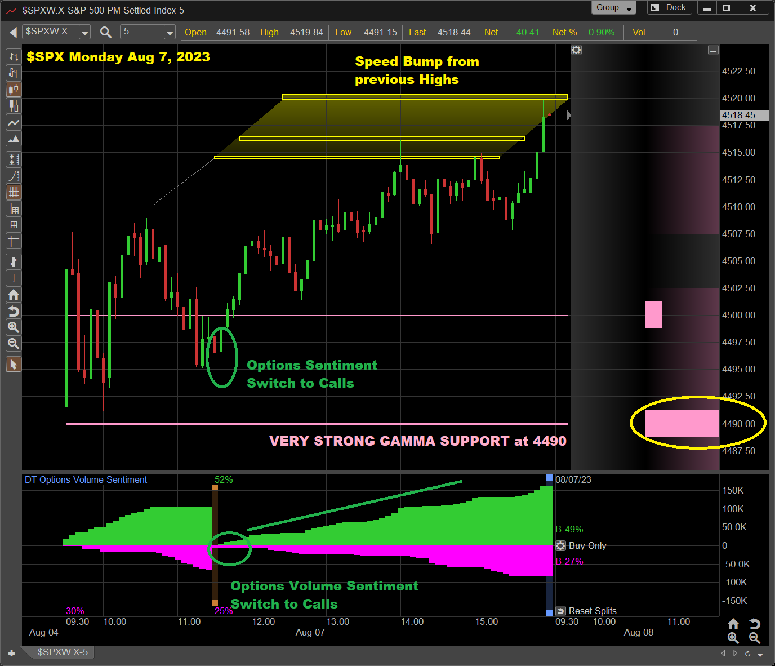Viewport: 775px width, 666px height.
Task: Toggle the crosshair cursor tool
Action: click(x=14, y=241)
